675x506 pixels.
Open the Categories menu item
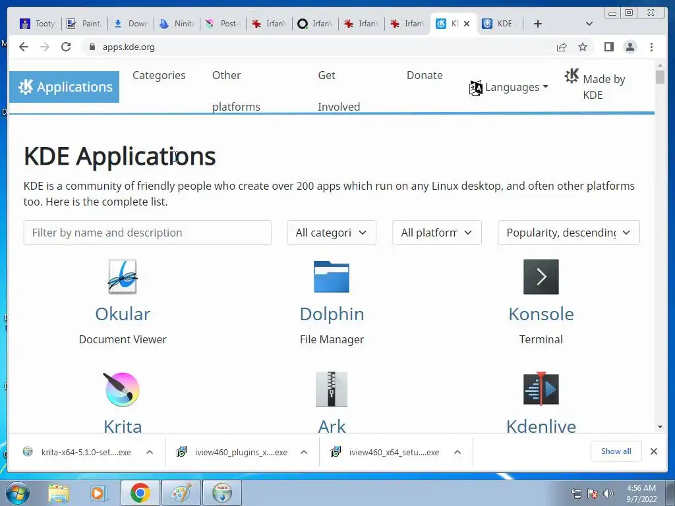[159, 75]
